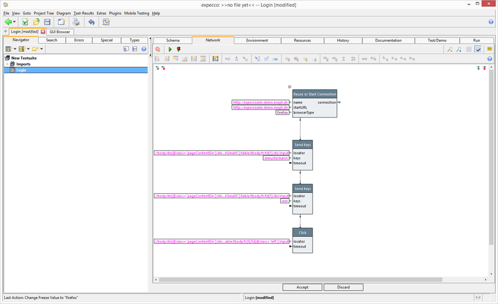The height and width of the screenshot is (304, 498).
Task: Open the Test-Results menu
Action: pos(84,13)
